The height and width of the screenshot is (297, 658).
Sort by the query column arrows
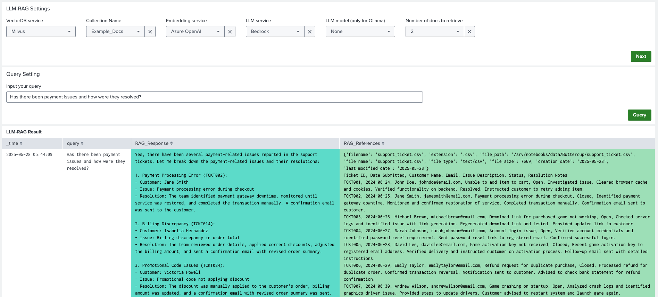pos(82,143)
